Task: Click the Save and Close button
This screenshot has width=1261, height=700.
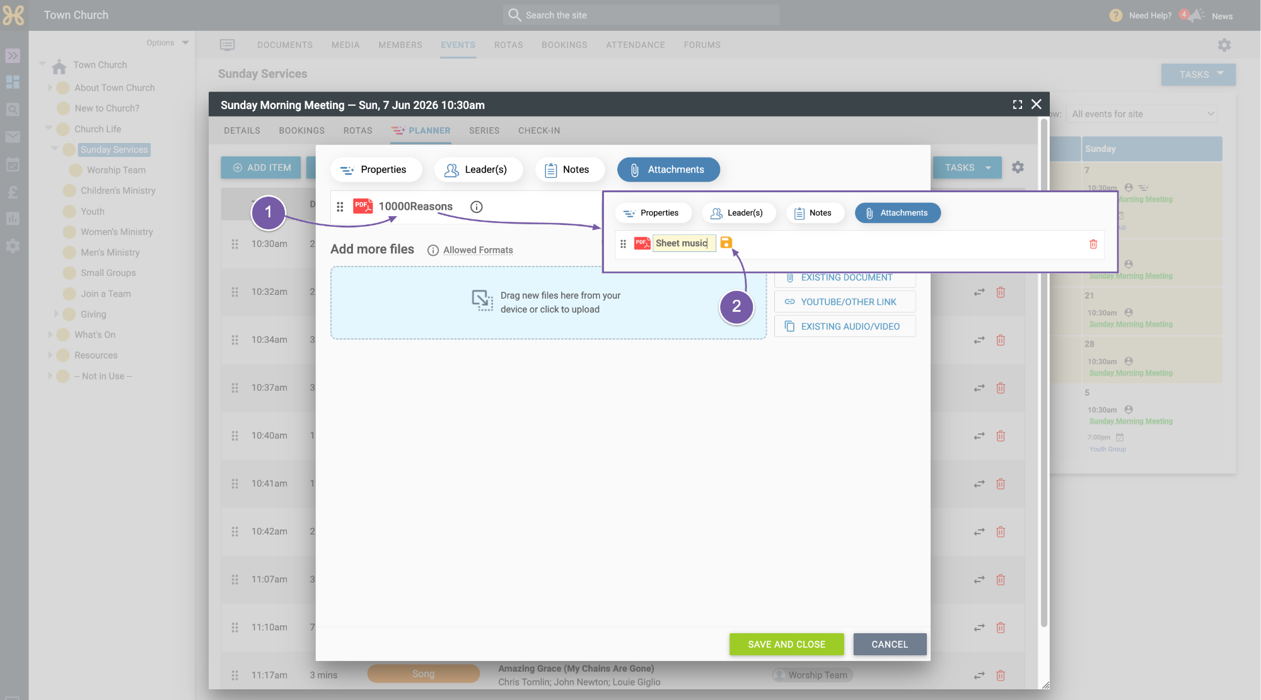Action: coord(786,645)
